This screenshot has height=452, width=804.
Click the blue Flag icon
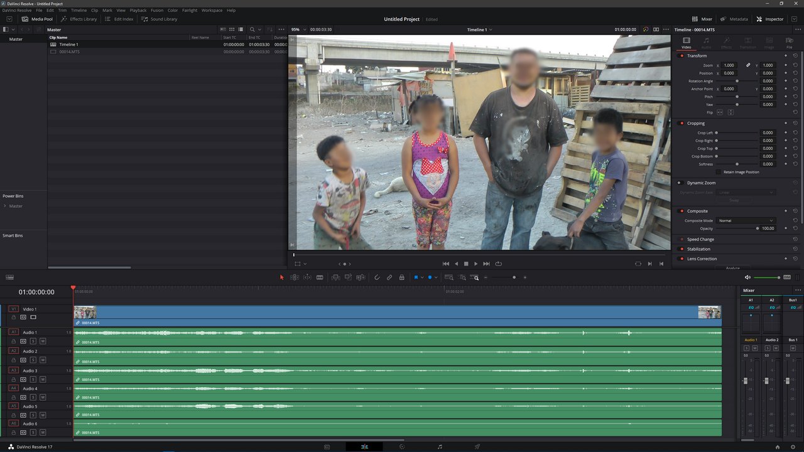[416, 277]
